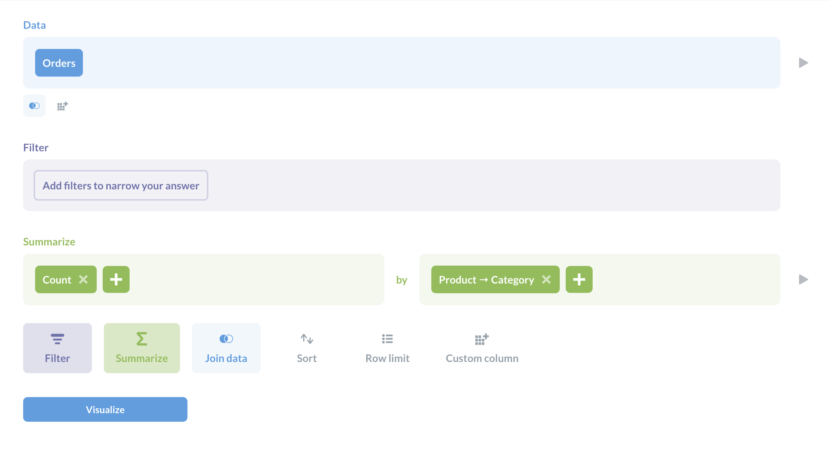Screen dimensions: 829x452
Task: Remove the Count metric with X button
Action: point(84,279)
